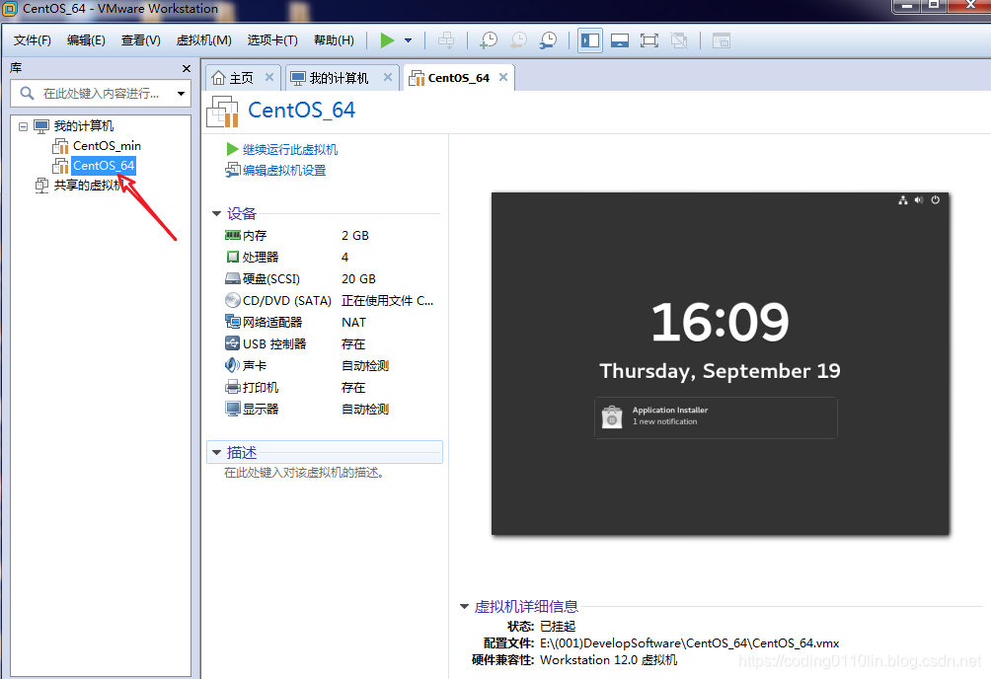The image size is (991, 679).
Task: Switch to the 主页 tab
Action: 241,78
